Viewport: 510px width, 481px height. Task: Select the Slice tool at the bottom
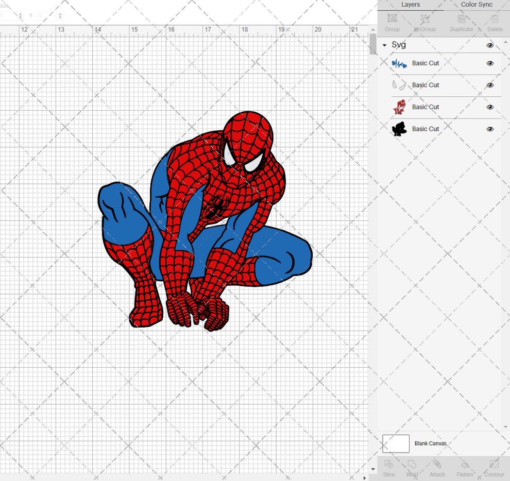[389, 467]
